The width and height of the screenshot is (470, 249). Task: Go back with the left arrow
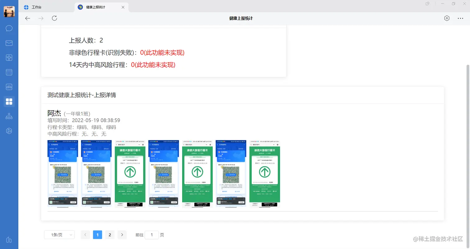click(x=28, y=18)
